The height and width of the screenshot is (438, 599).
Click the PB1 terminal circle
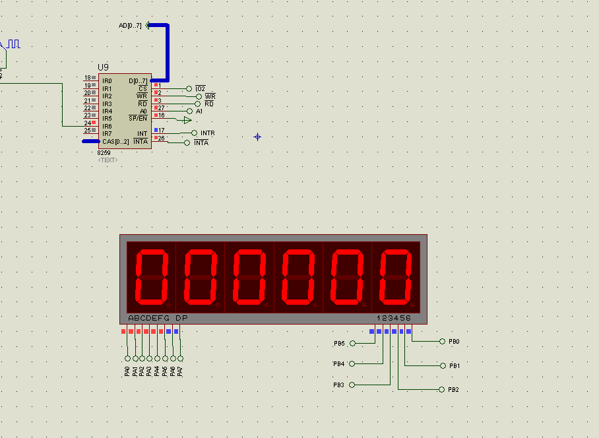click(443, 366)
